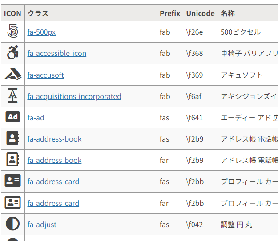
Task: Click the Accusoft logo icon
Action: pyautogui.click(x=13, y=74)
